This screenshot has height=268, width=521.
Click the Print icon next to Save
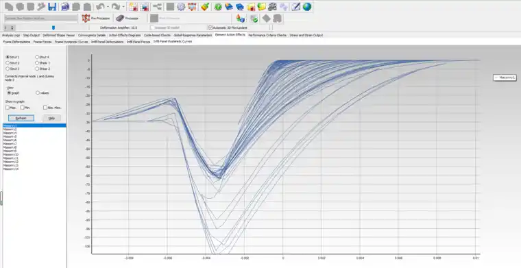tap(65, 6)
